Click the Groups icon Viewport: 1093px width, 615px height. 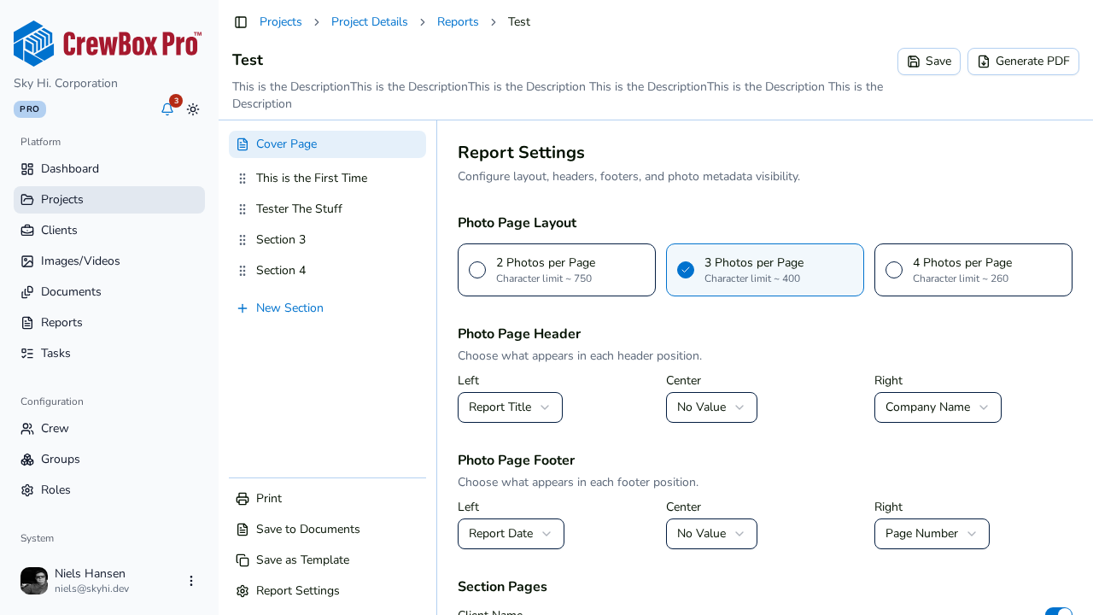click(x=27, y=460)
